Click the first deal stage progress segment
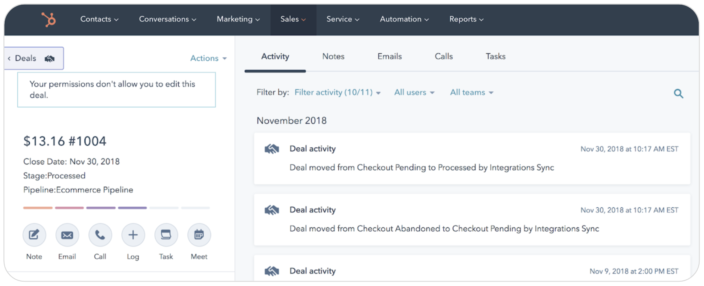The width and height of the screenshot is (704, 286). (x=38, y=208)
